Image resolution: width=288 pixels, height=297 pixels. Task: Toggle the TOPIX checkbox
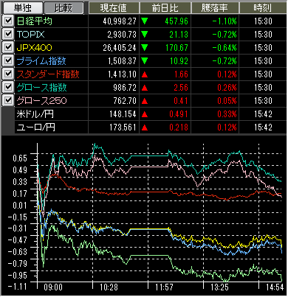[x=8, y=34]
